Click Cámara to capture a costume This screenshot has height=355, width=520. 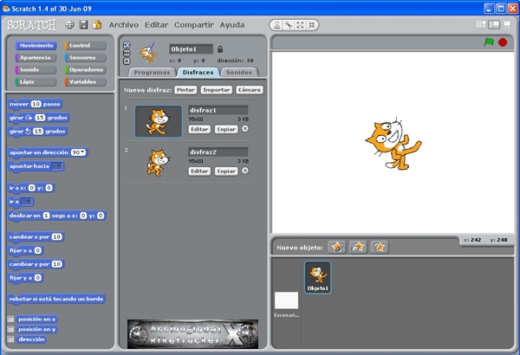pos(250,90)
